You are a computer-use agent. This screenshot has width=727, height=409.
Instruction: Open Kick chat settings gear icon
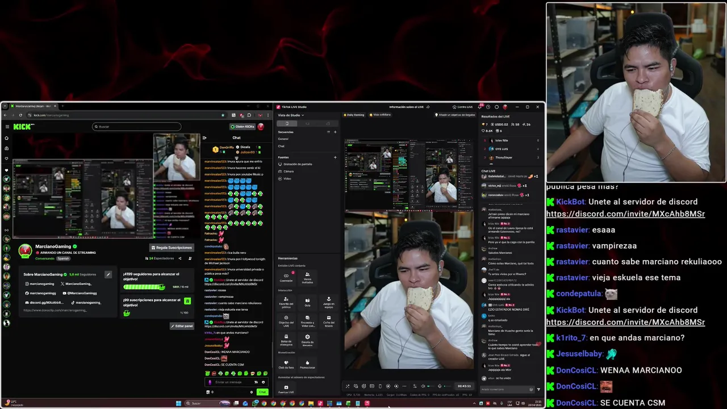[x=252, y=392]
